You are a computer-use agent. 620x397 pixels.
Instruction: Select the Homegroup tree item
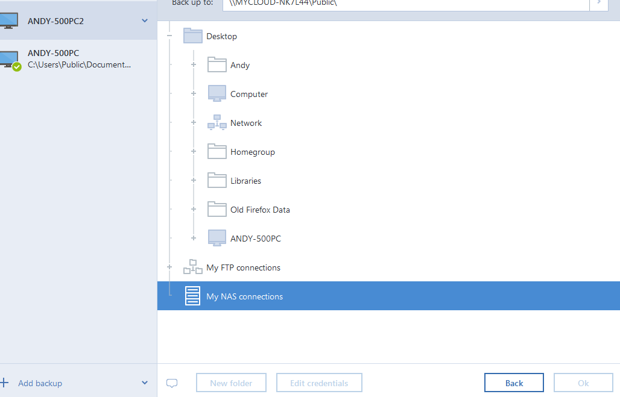pyautogui.click(x=252, y=152)
